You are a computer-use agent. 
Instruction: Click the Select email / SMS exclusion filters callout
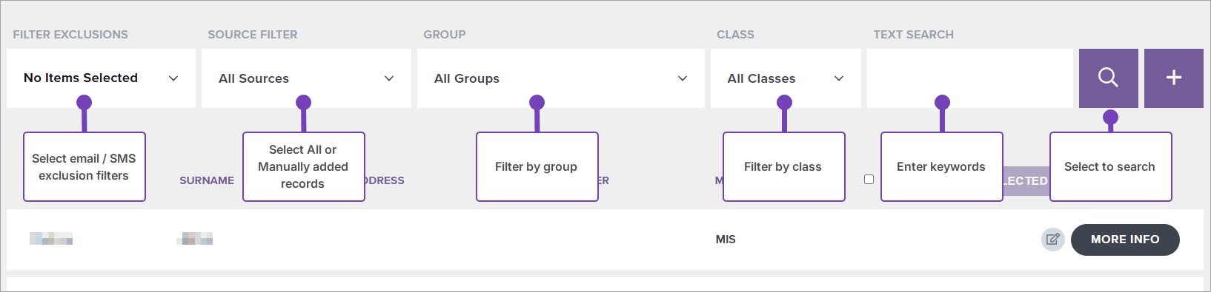(84, 166)
